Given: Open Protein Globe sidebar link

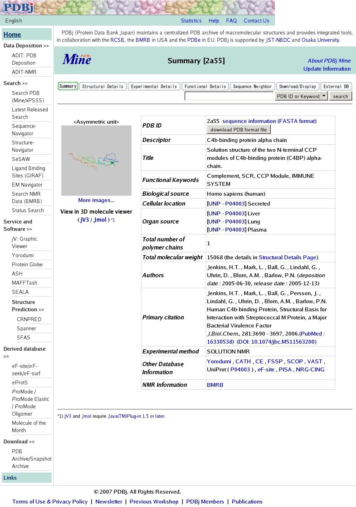Looking at the screenshot, I should click(x=27, y=265).
